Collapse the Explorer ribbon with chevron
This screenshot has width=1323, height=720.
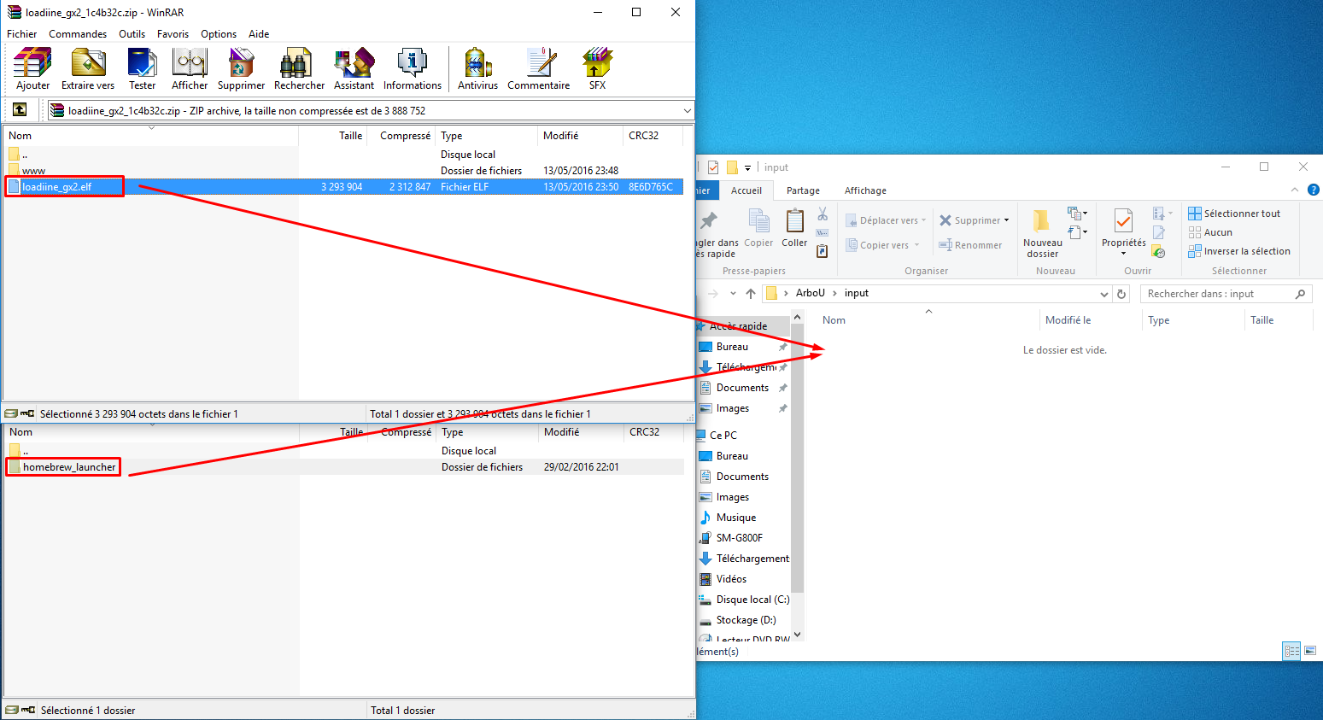point(1295,190)
